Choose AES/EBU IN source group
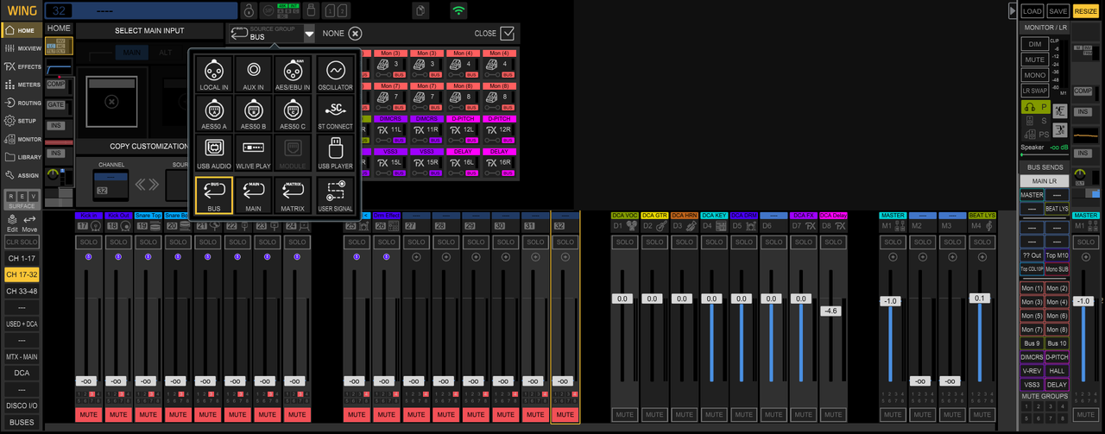1105x434 pixels. coord(294,74)
